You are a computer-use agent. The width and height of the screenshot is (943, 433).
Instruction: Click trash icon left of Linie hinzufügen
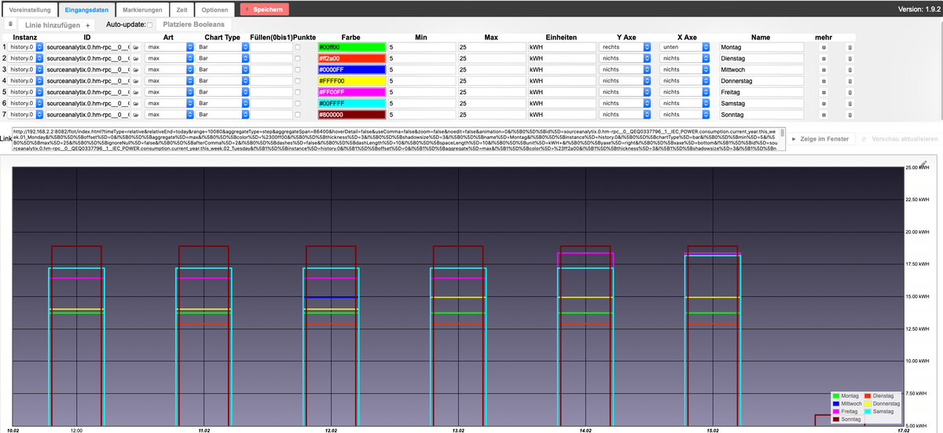pos(9,24)
